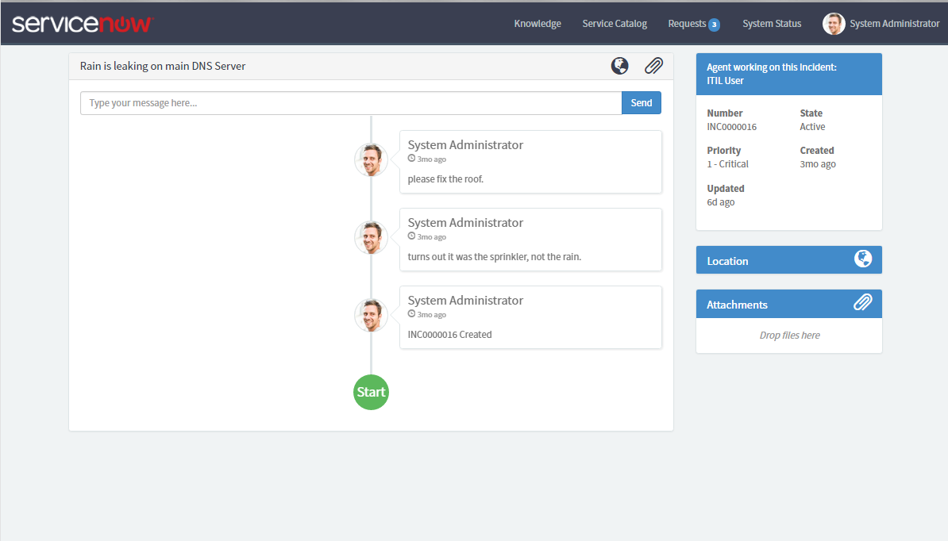Screen dimensions: 948x541
Task: Open the System Administrator user menu
Action: coord(894,24)
